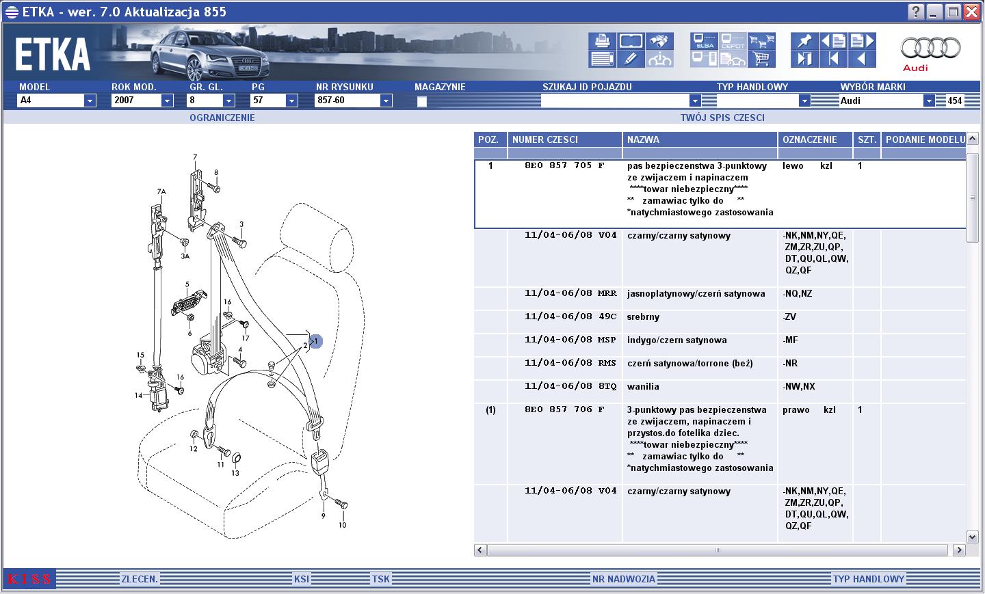
Task: Open search with the binoculars icon
Action: (x=659, y=41)
